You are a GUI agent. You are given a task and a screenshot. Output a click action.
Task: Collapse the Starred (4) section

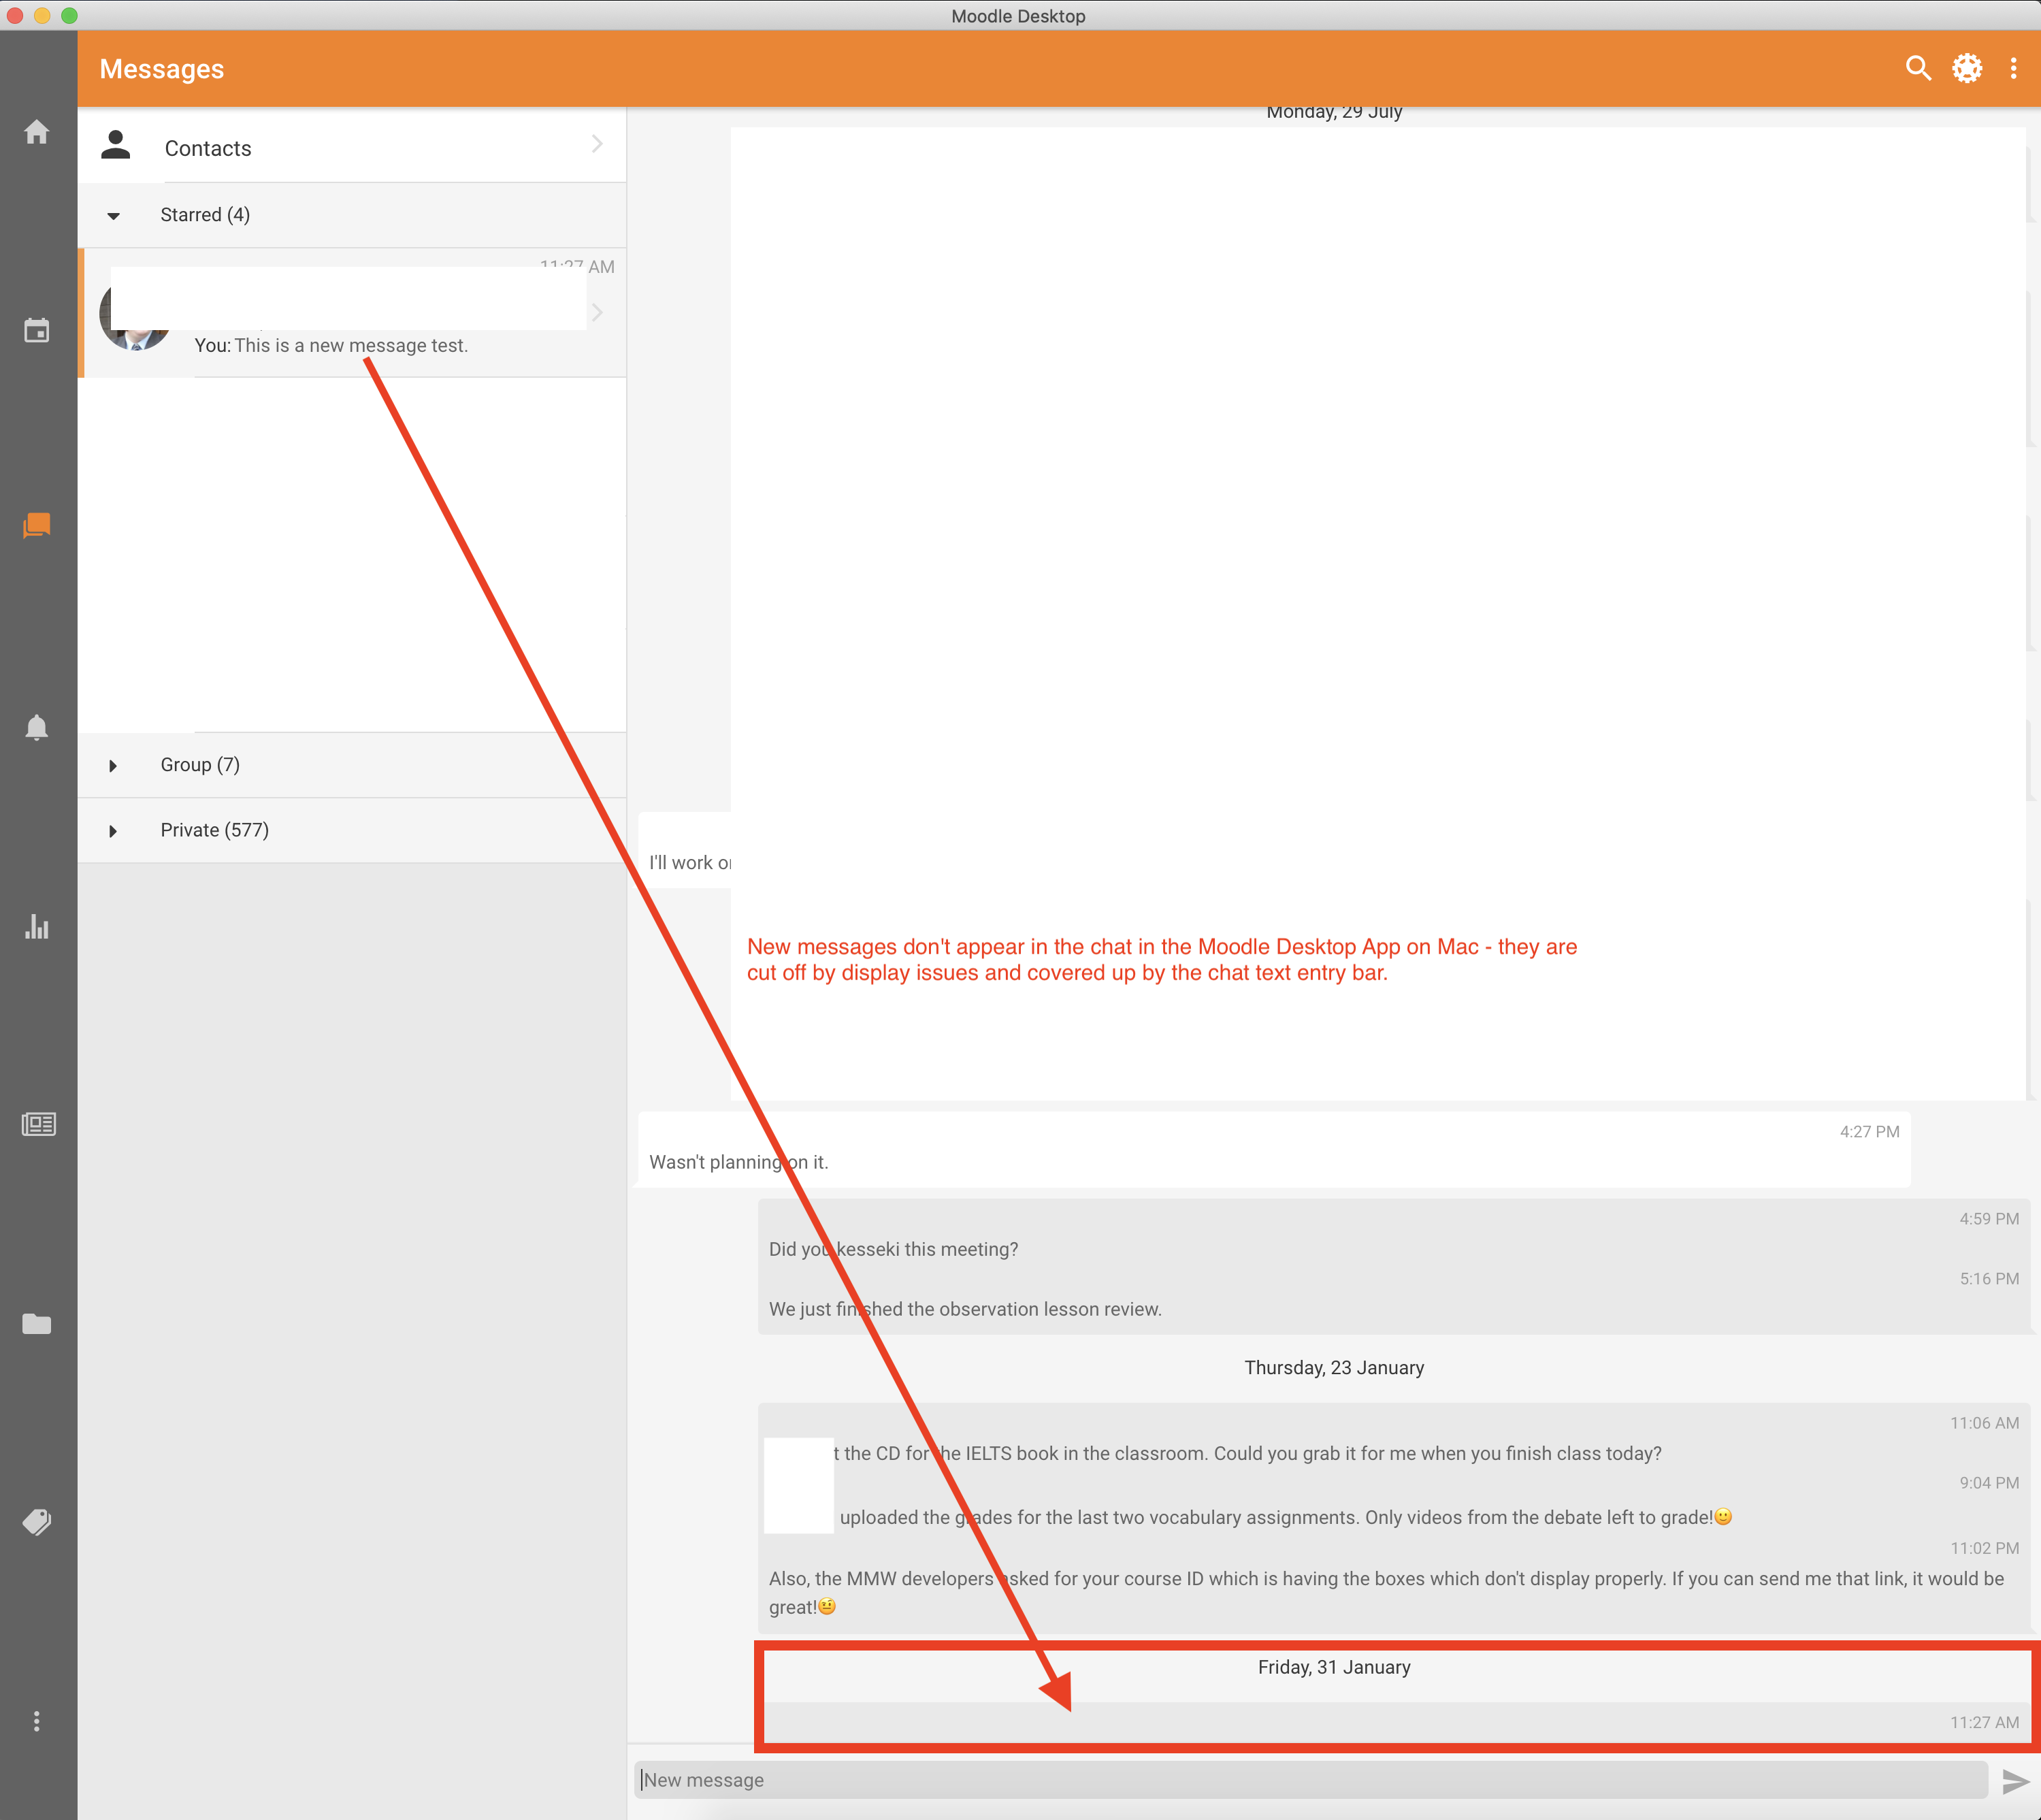click(x=352, y=215)
